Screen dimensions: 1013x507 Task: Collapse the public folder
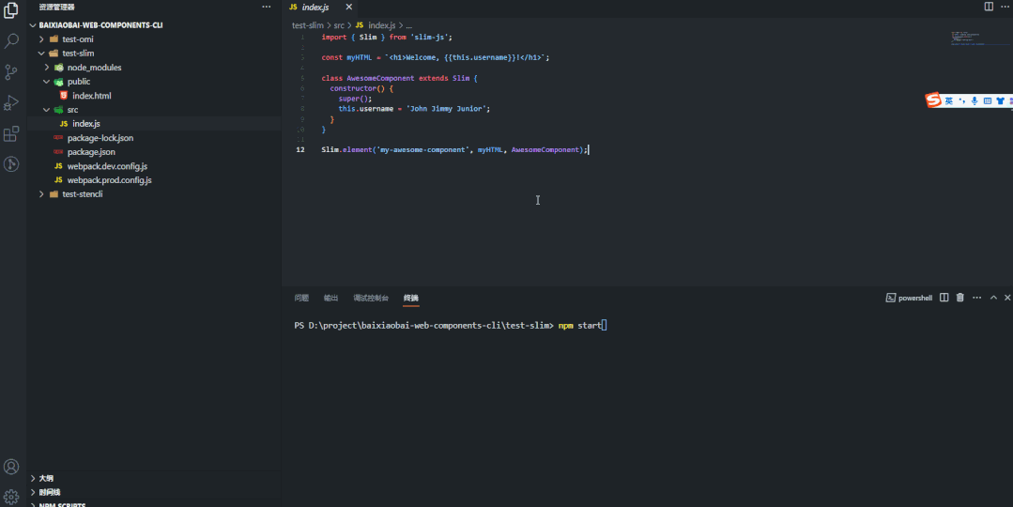(x=47, y=82)
